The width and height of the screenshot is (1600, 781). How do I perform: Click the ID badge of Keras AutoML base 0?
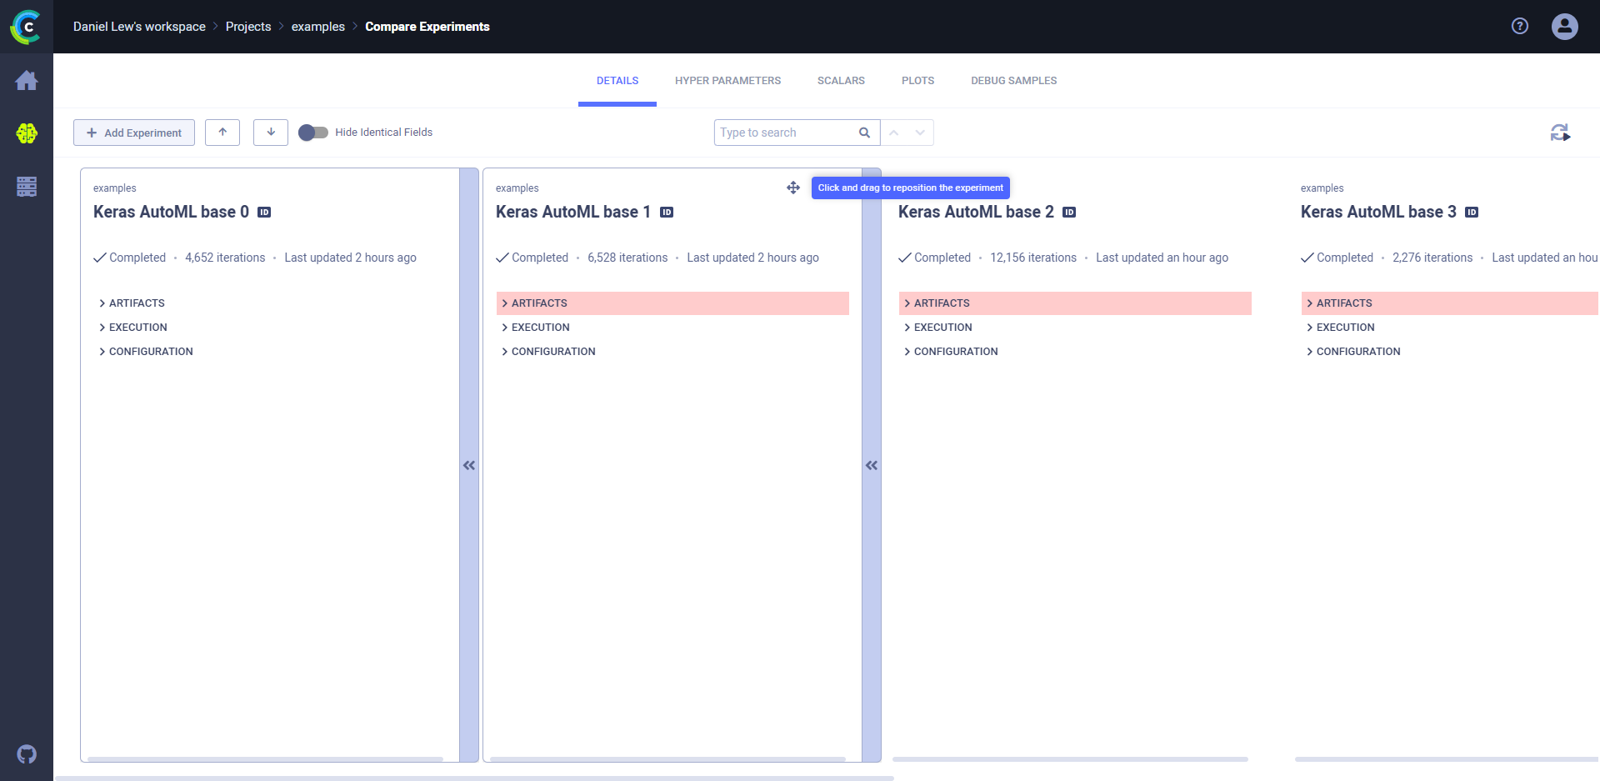click(264, 213)
